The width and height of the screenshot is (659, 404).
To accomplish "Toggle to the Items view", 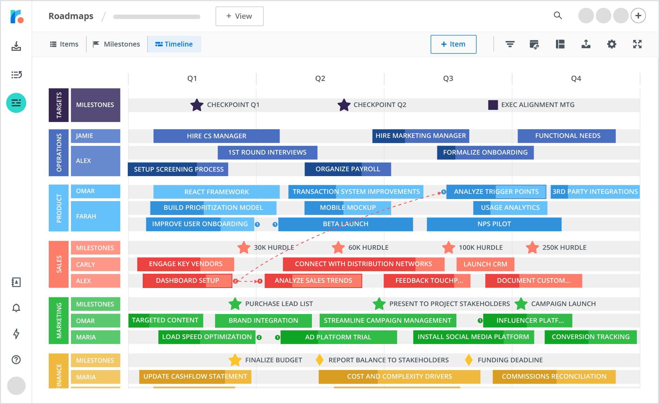I will pyautogui.click(x=64, y=44).
